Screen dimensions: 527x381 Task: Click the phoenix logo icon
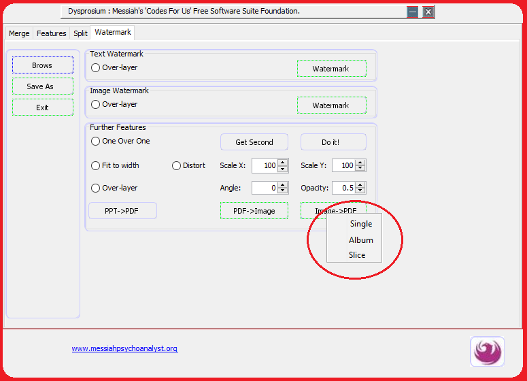(x=487, y=352)
